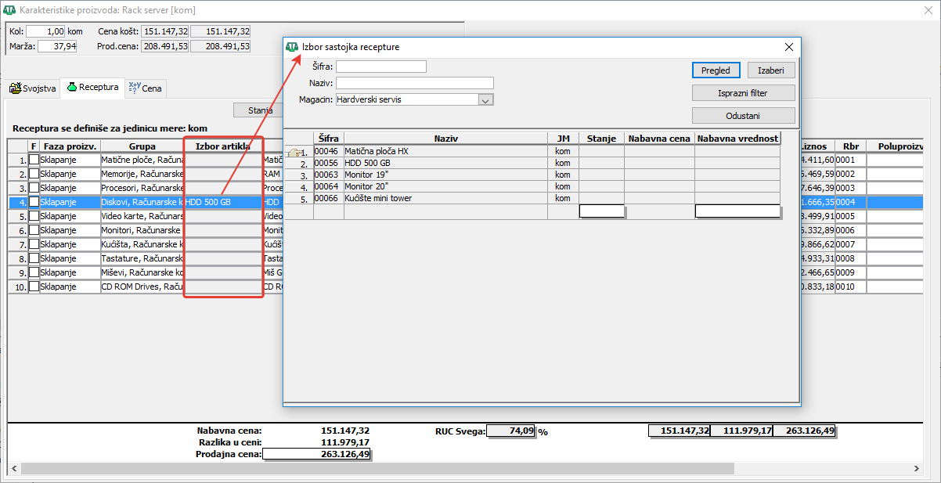Select Memorije, Računarske group cell
This screenshot has height=483, width=941.
[x=142, y=174]
